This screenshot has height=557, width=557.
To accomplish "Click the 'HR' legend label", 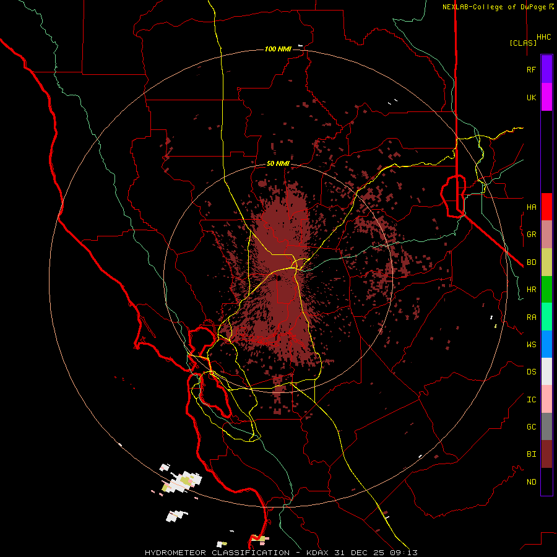I will tap(531, 290).
